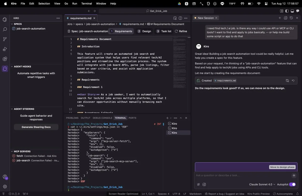
Task: Open the Terminal menu in menu bar
Action: (87, 4)
